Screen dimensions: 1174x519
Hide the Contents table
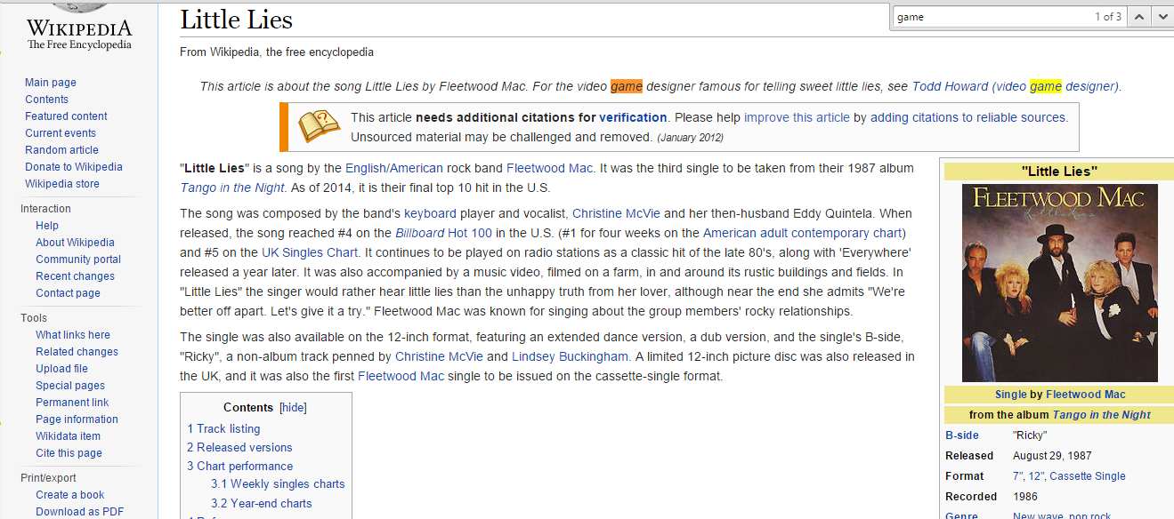click(293, 408)
